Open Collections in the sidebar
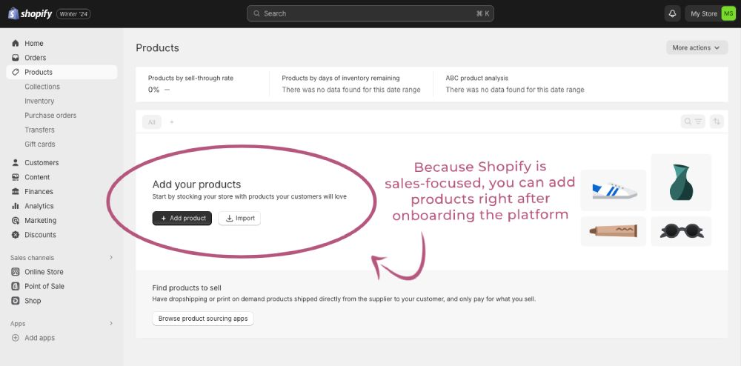 [x=42, y=87]
